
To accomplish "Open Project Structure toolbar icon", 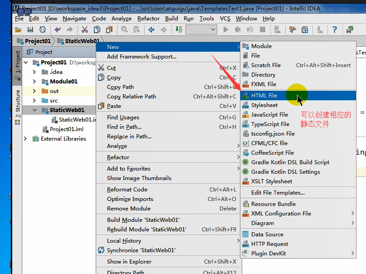I will (x=305, y=29).
